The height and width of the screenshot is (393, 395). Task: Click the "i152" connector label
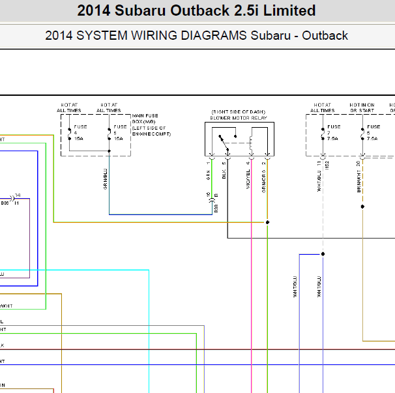327,165
